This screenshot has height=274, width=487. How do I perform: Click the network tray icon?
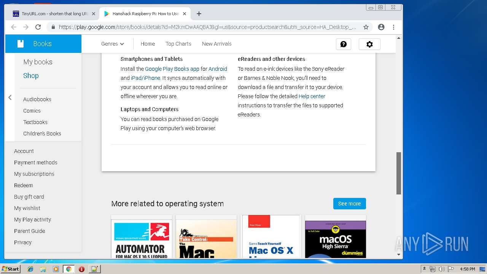click(433, 269)
